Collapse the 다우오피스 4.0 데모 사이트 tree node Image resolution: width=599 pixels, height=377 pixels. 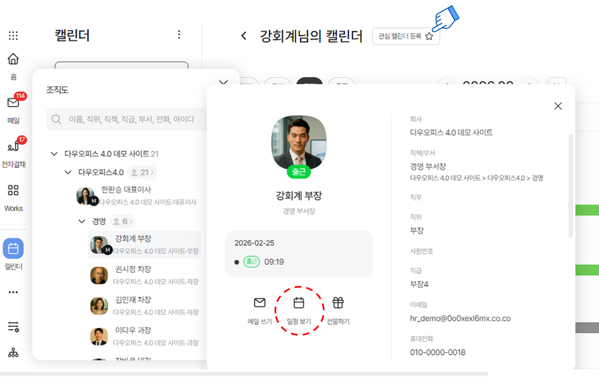(54, 154)
